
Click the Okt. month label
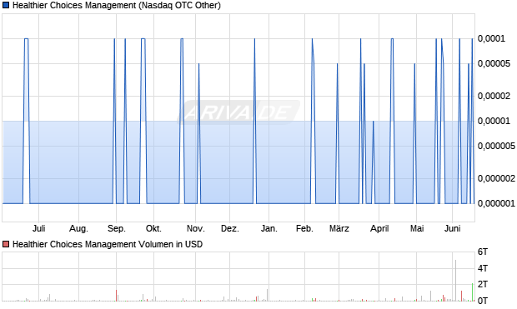[153, 228]
